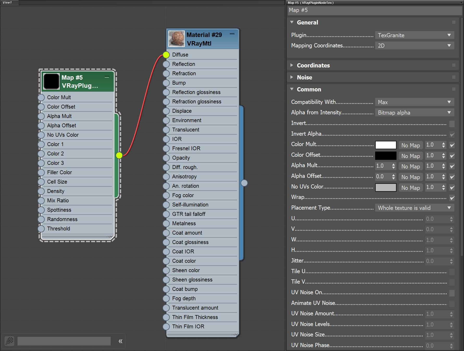Image resolution: width=464 pixels, height=351 pixels.
Task: Disable the Invert Alpha checkbox
Action: (x=452, y=135)
